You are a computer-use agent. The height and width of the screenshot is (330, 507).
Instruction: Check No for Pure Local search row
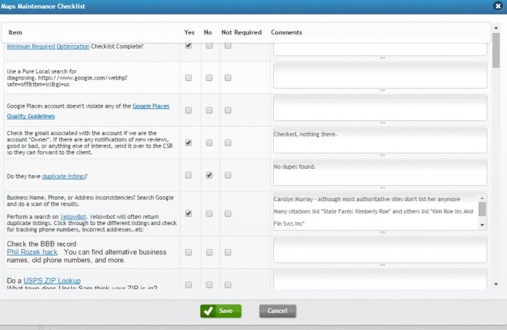[x=209, y=77]
